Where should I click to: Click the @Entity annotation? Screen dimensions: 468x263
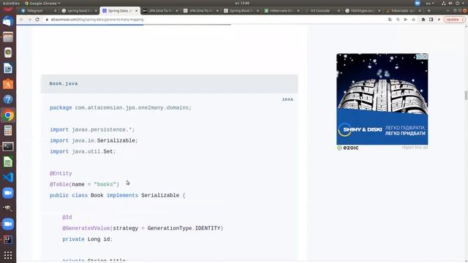[61, 174]
